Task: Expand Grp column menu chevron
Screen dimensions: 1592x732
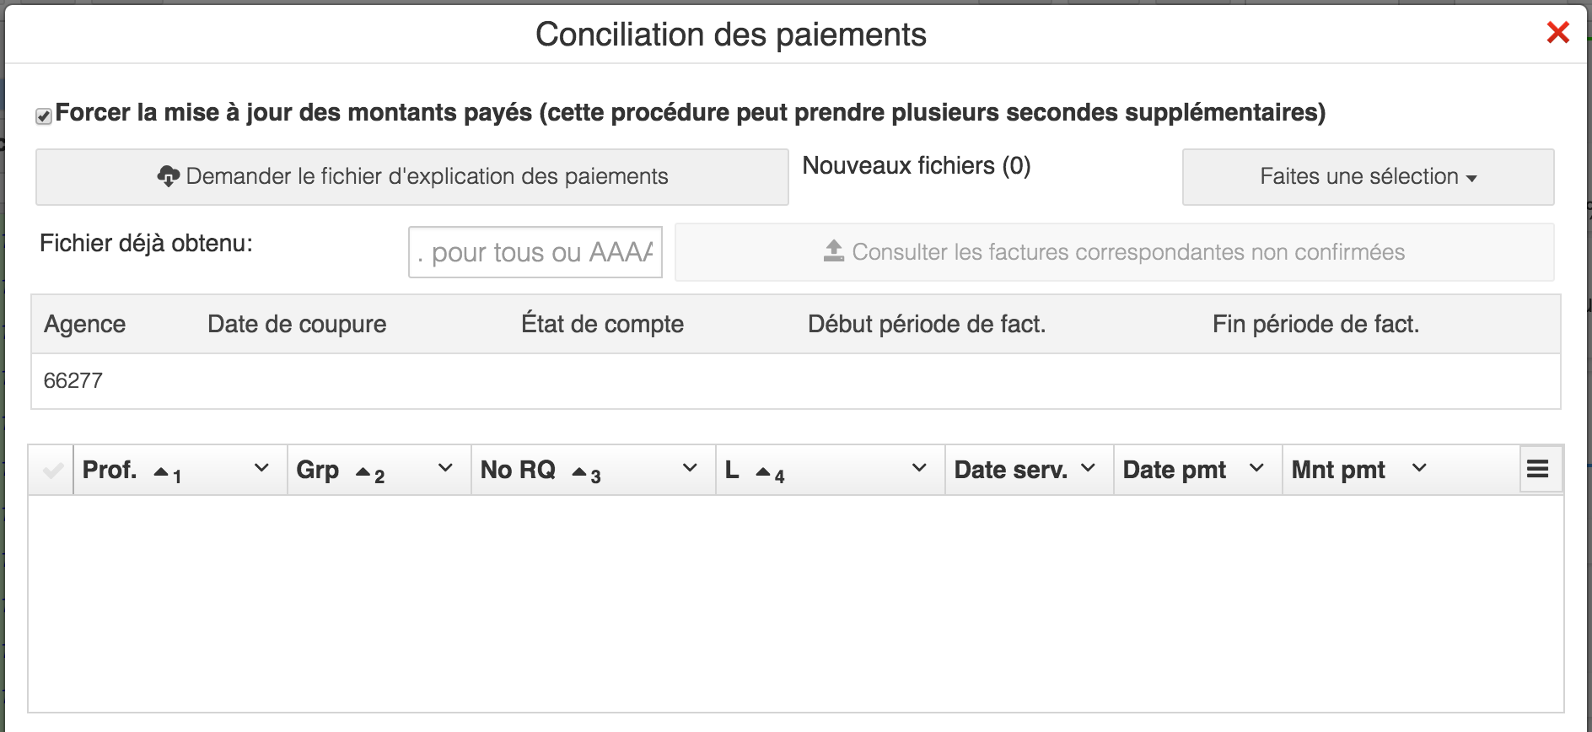Action: [445, 468]
